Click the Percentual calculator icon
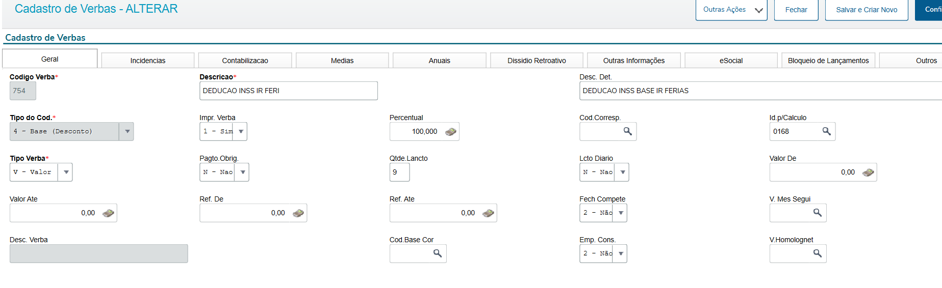Viewport: 942px width, 288px height. tap(450, 132)
